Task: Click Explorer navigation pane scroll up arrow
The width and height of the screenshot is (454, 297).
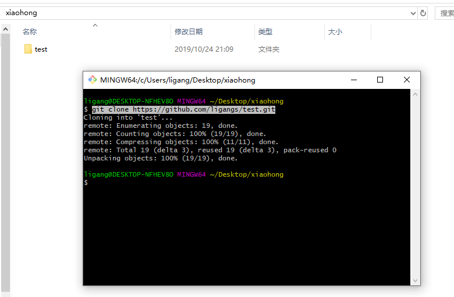Action: 5,29
